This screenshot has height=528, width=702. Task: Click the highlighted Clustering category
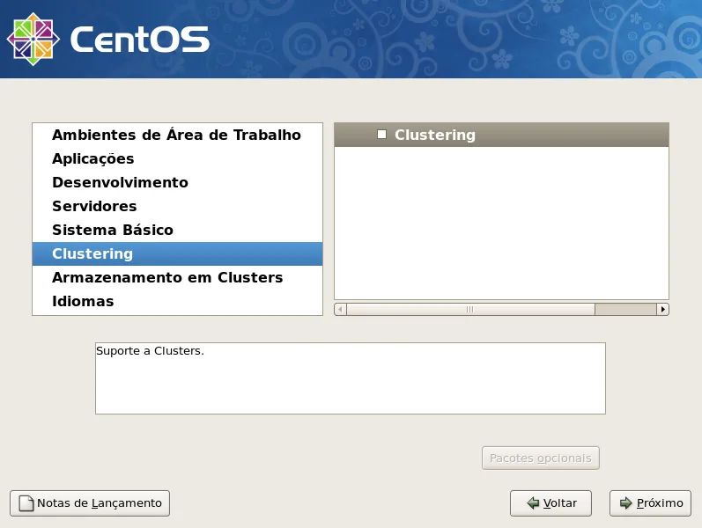pyautogui.click(x=177, y=253)
